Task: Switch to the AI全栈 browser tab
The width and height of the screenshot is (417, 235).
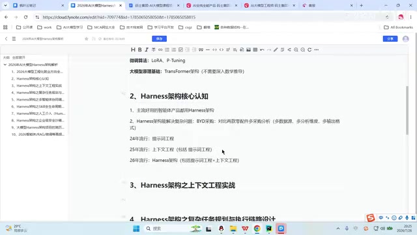Action: (x=212, y=5)
